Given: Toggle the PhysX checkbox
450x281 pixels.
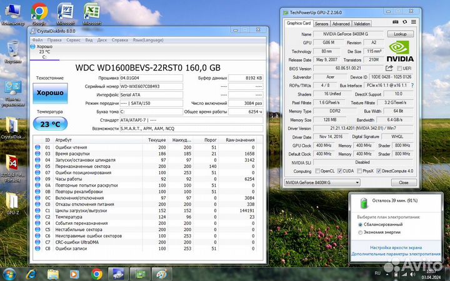Looking at the screenshot, I should [359, 171].
